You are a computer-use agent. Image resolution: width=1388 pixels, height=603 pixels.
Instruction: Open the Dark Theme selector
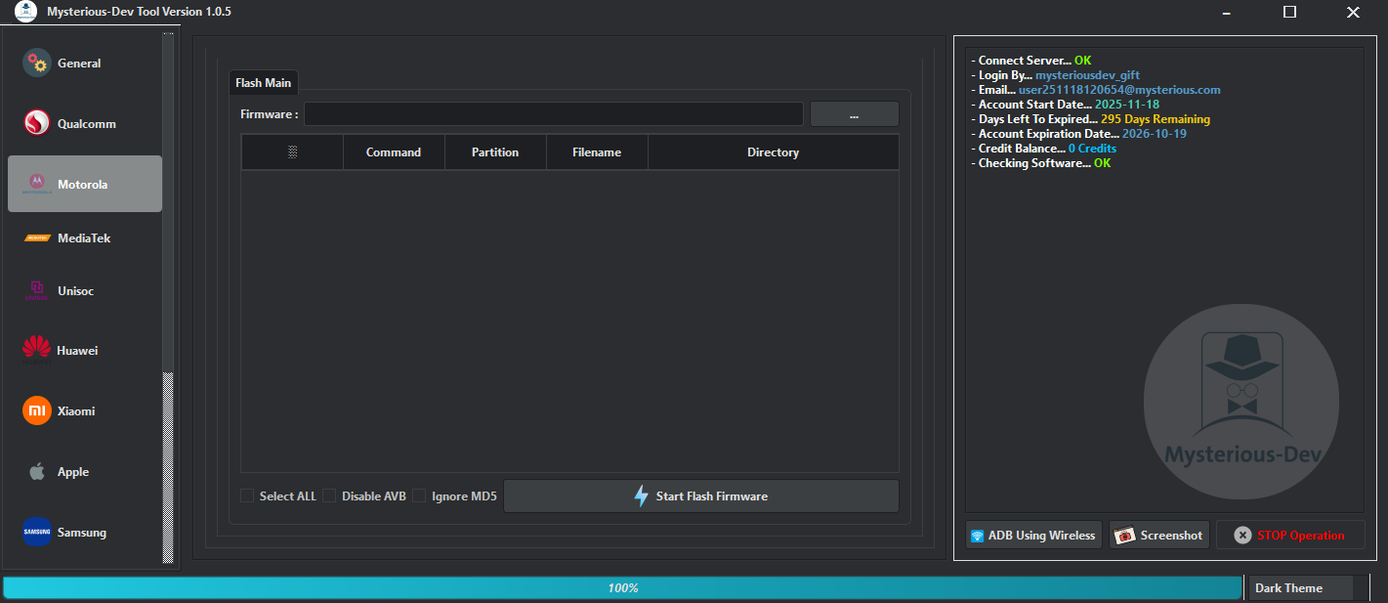1300,587
